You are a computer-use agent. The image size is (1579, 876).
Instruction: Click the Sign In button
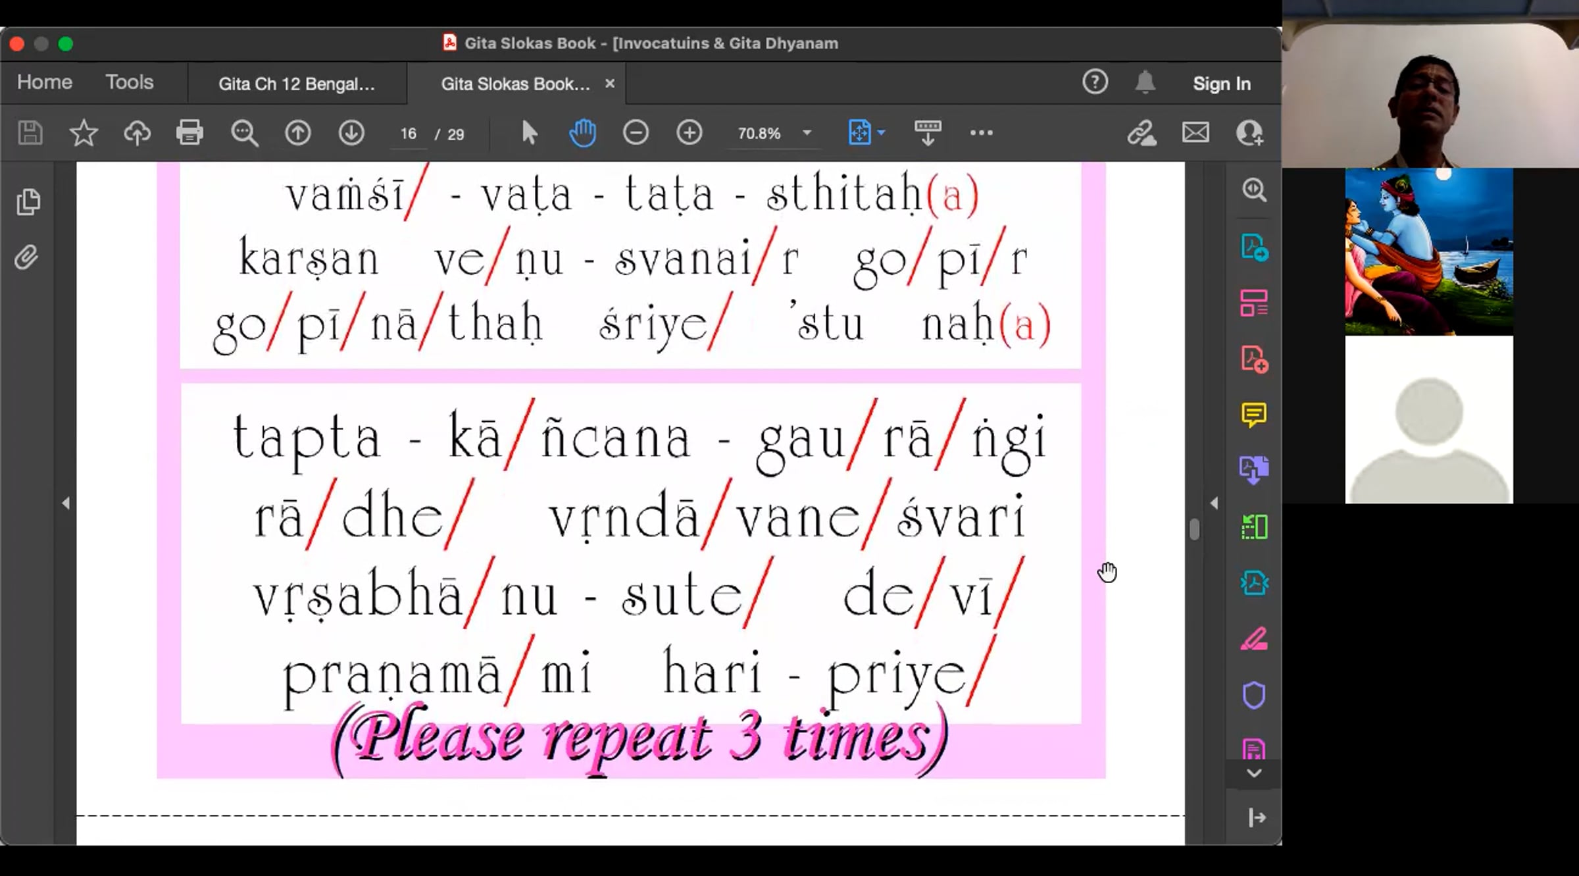tap(1221, 84)
